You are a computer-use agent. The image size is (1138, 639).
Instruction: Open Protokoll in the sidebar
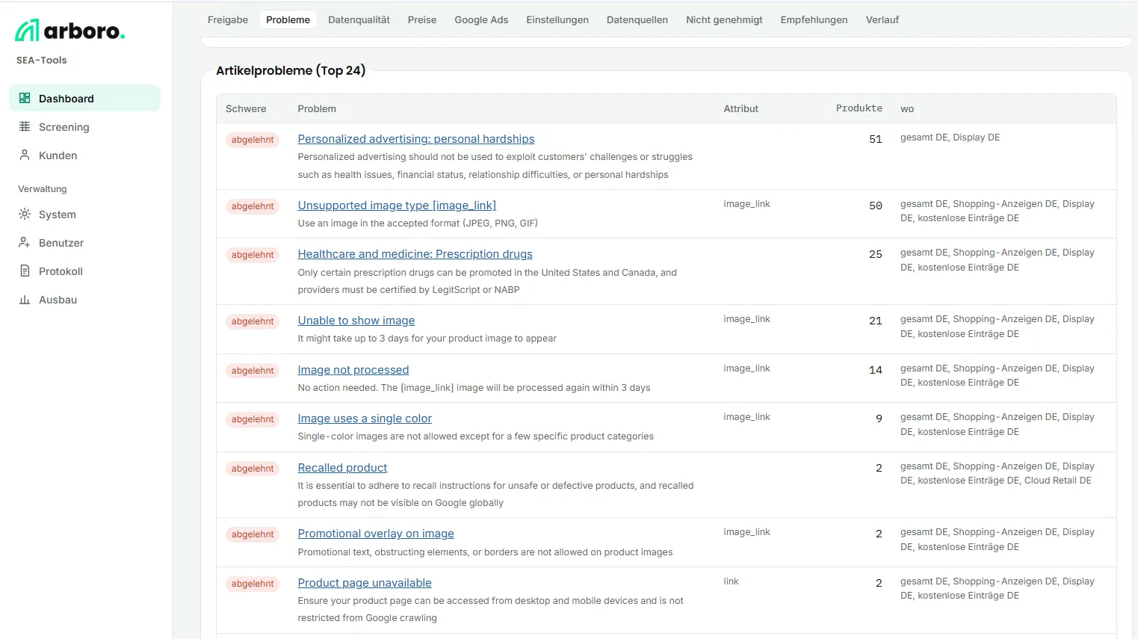pyautogui.click(x=84, y=271)
